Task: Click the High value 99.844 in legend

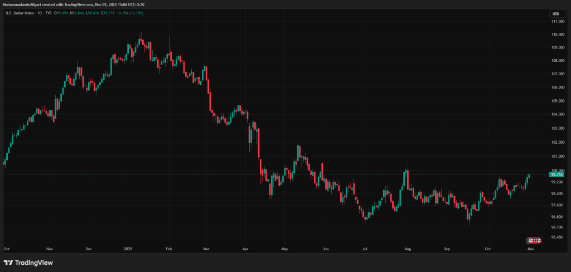Action: (x=78, y=13)
